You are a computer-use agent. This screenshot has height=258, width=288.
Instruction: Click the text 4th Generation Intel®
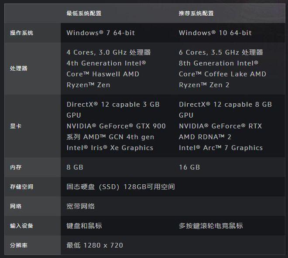(106, 63)
